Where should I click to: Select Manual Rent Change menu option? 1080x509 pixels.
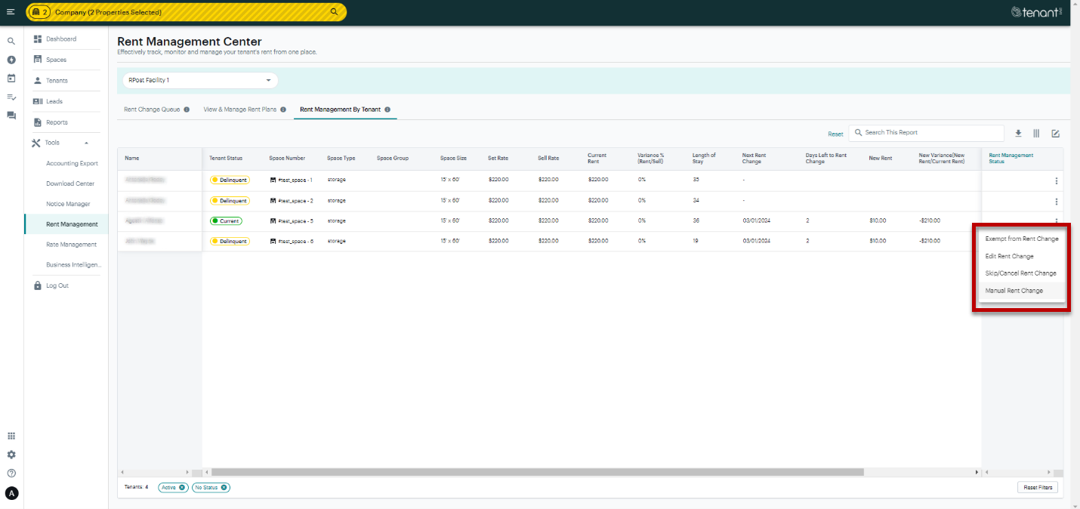pos(1014,291)
